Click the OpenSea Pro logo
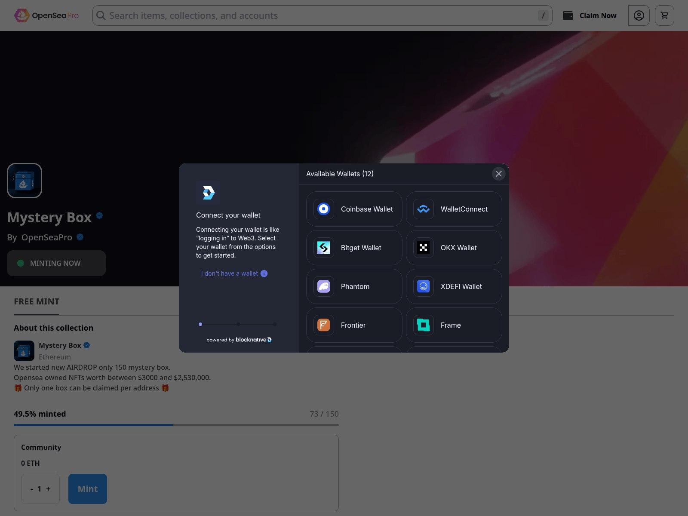Image resolution: width=688 pixels, height=516 pixels. [46, 15]
